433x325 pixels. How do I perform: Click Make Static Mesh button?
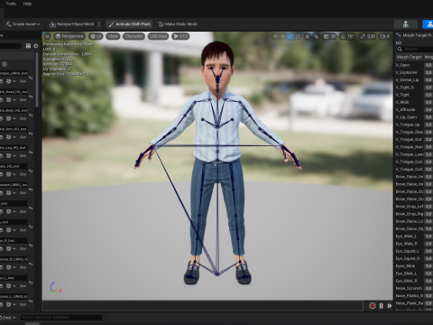click(178, 24)
